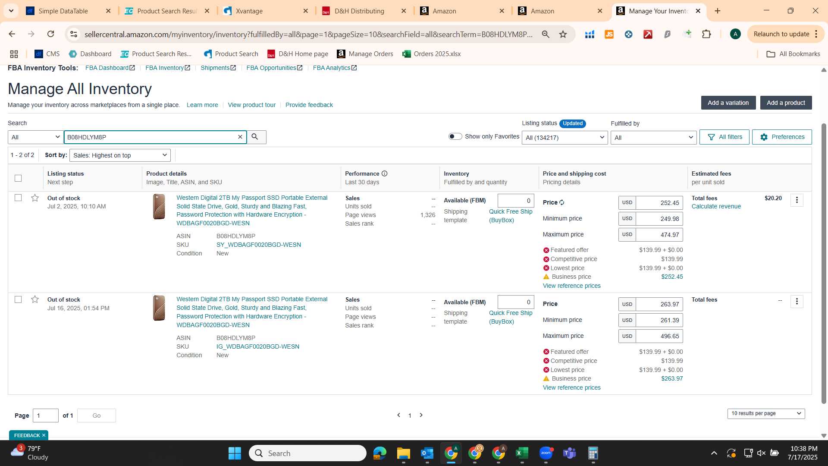Check the select-all checkbox in table header
The image size is (828, 466).
click(x=18, y=178)
